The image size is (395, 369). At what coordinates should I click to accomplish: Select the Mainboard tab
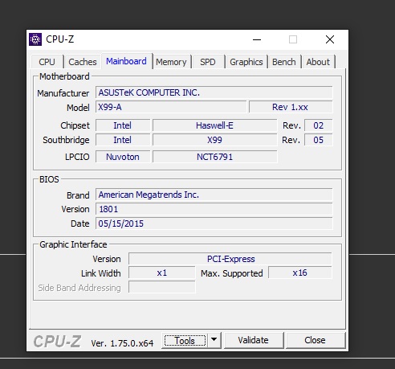126,61
